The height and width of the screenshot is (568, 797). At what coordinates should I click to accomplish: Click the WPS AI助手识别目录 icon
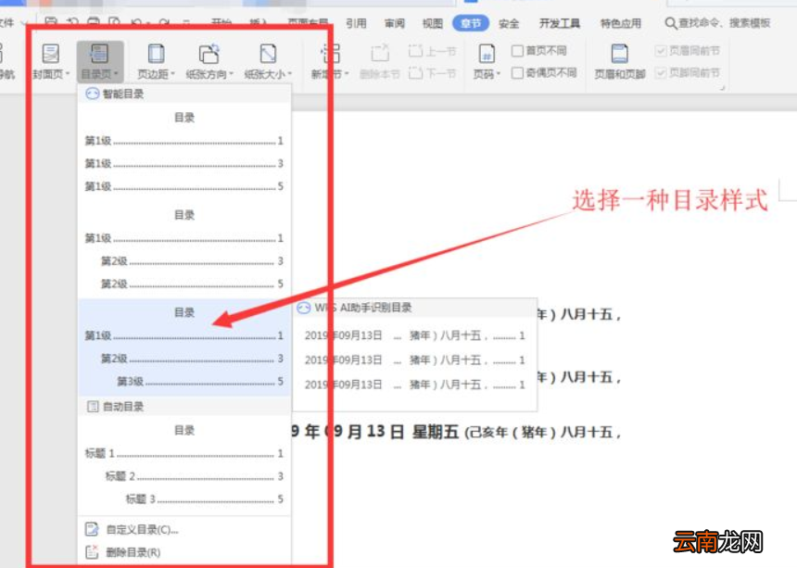pyautogui.click(x=303, y=308)
